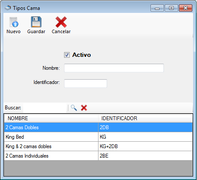Image resolution: width=197 pixels, height=180 pixels.
Task: Select the King Bed row
Action: click(x=98, y=137)
